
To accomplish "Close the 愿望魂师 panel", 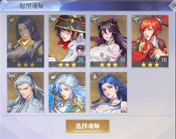I will click(173, 6).
